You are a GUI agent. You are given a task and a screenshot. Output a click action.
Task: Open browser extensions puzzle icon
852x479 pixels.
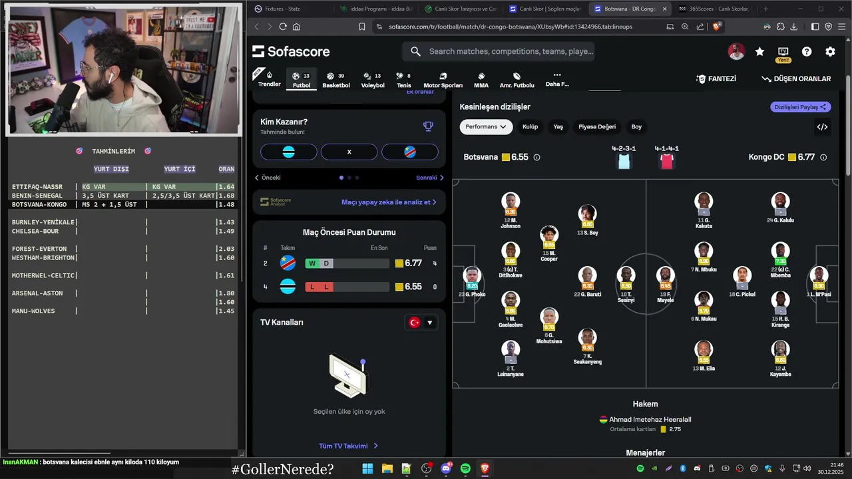780,27
